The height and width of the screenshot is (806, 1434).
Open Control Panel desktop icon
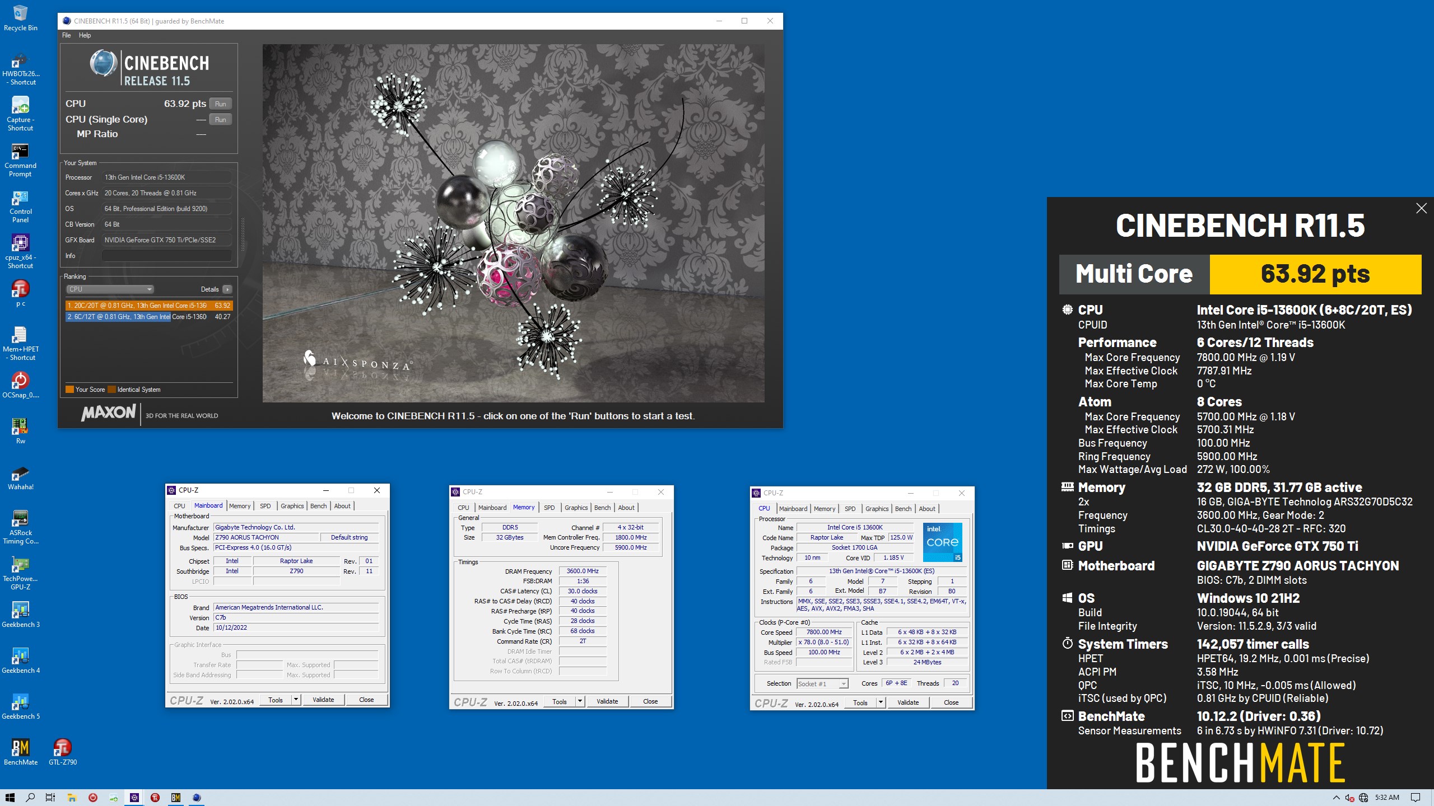point(21,206)
